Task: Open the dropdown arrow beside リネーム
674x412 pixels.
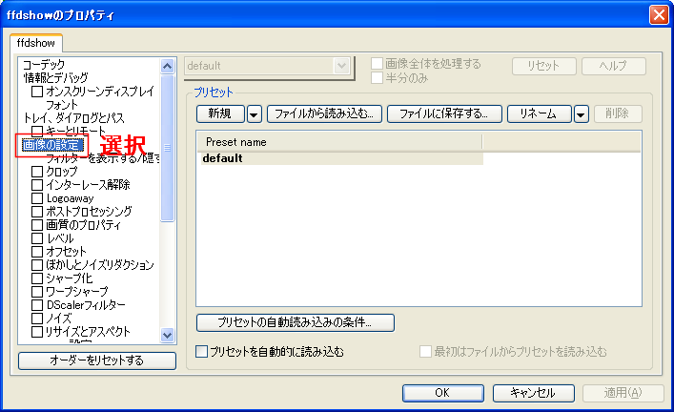Action: pyautogui.click(x=582, y=113)
